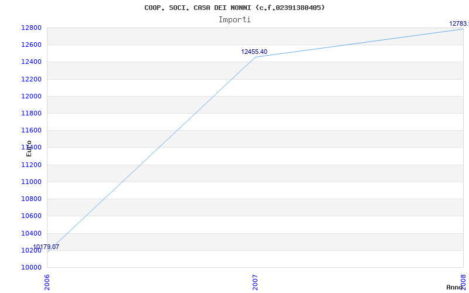469x293 pixels.
Task: Click the 10179.07 data point label
Action: [x=46, y=247]
